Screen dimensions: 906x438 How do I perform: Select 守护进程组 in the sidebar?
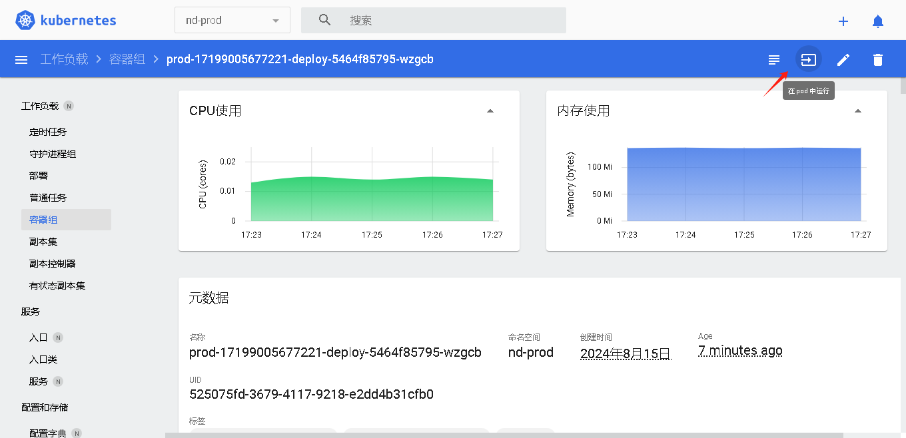[53, 154]
